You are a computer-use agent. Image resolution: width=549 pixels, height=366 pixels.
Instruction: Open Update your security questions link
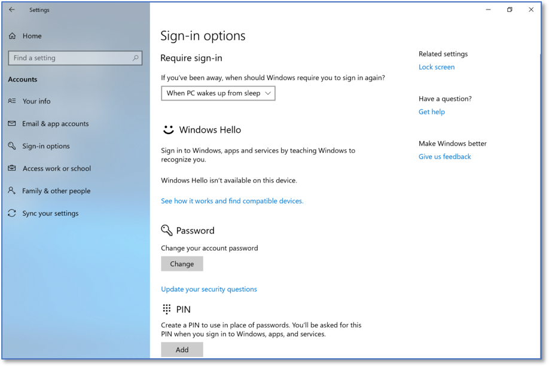click(x=209, y=289)
